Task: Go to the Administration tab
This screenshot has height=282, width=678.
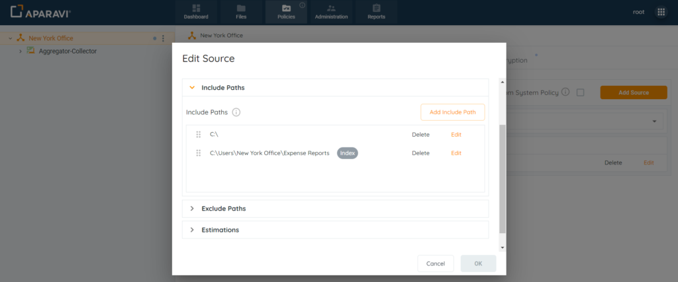Action: click(x=331, y=12)
